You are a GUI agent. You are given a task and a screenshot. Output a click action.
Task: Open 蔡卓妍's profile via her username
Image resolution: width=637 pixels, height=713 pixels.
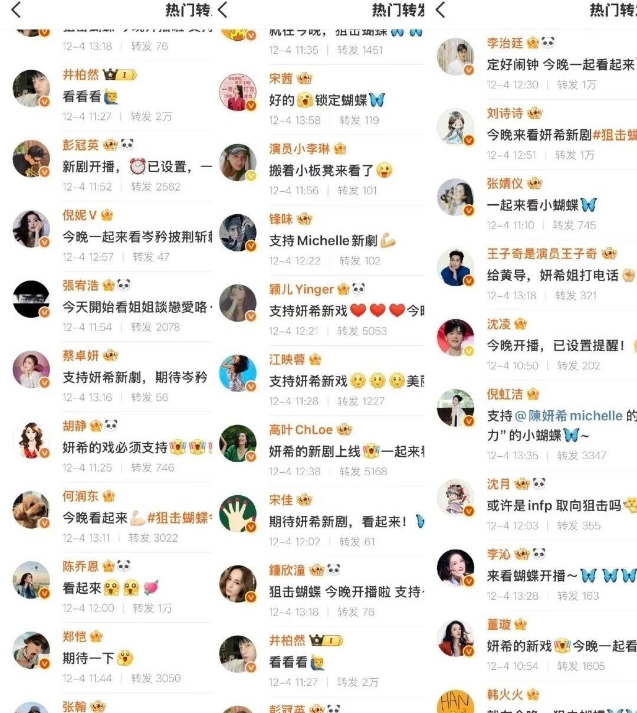coord(81,356)
